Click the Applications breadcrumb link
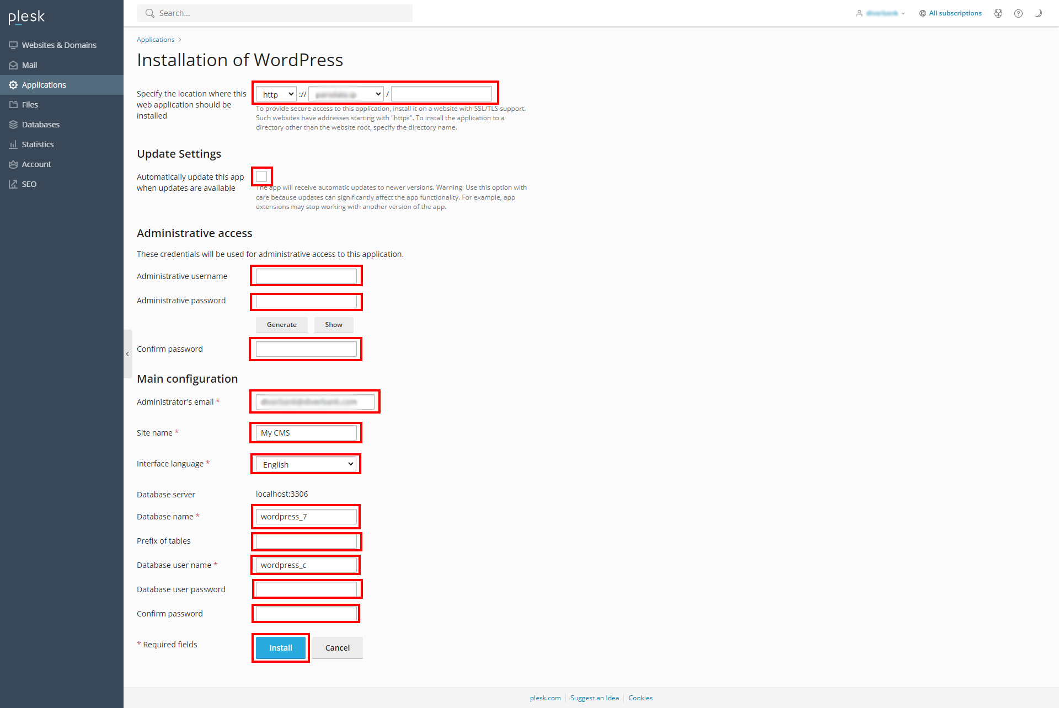Viewport: 1059px width, 708px height. [x=156, y=40]
